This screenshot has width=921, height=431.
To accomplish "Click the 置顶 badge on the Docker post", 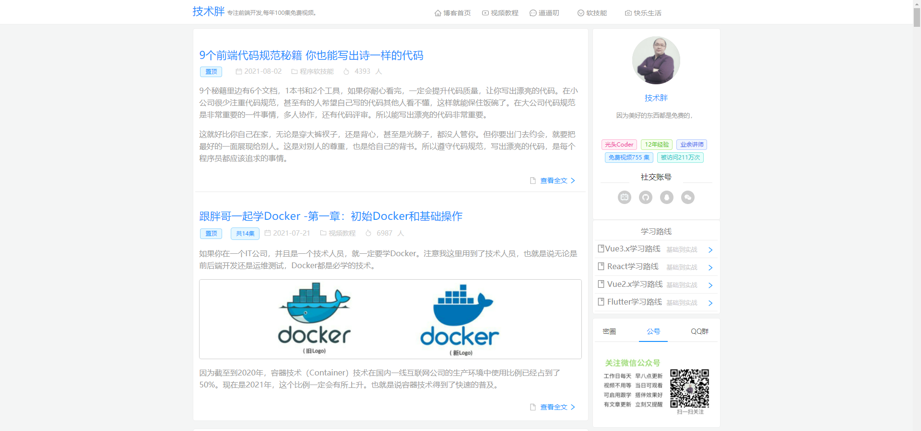I will 211,234.
